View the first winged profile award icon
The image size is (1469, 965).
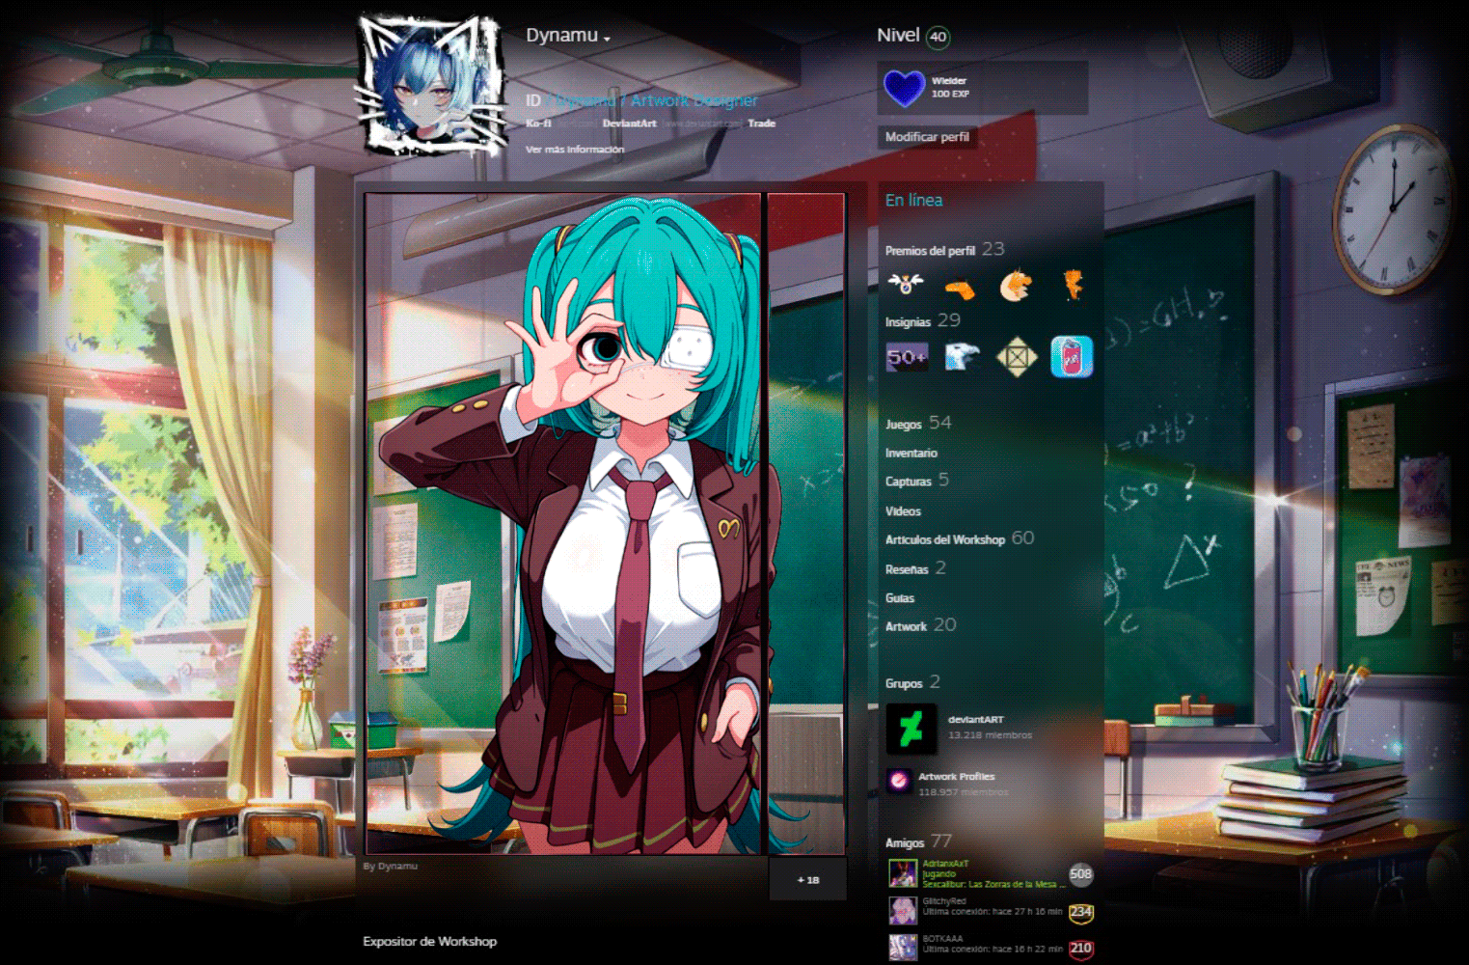pyautogui.click(x=905, y=285)
